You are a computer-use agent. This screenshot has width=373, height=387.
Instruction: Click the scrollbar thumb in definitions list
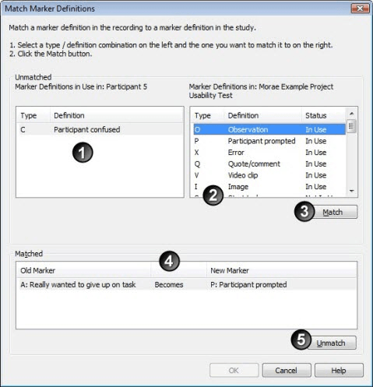[352, 126]
